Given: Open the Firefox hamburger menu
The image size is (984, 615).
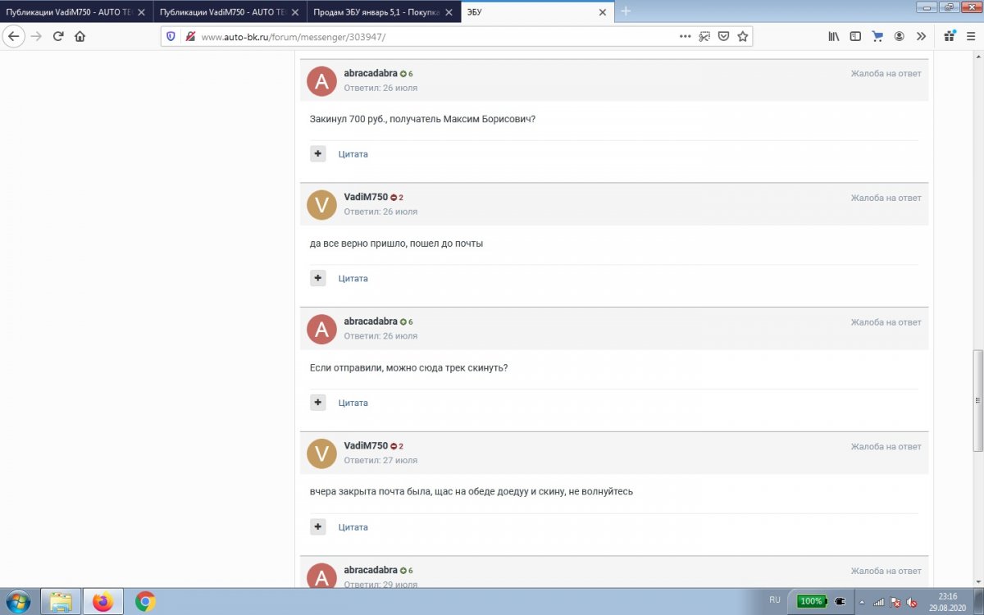Looking at the screenshot, I should [x=971, y=36].
